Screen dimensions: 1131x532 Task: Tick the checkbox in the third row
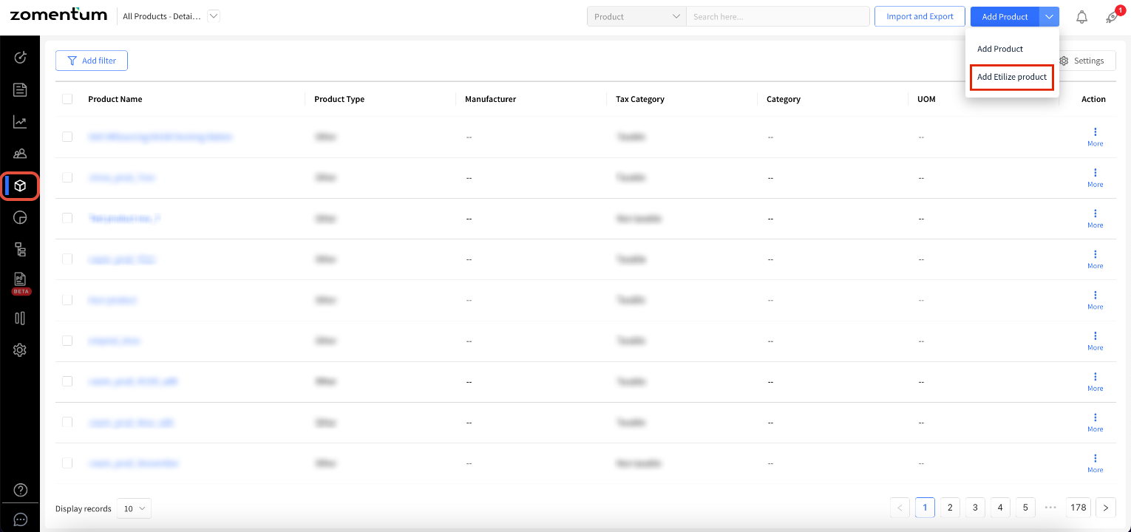coord(67,218)
